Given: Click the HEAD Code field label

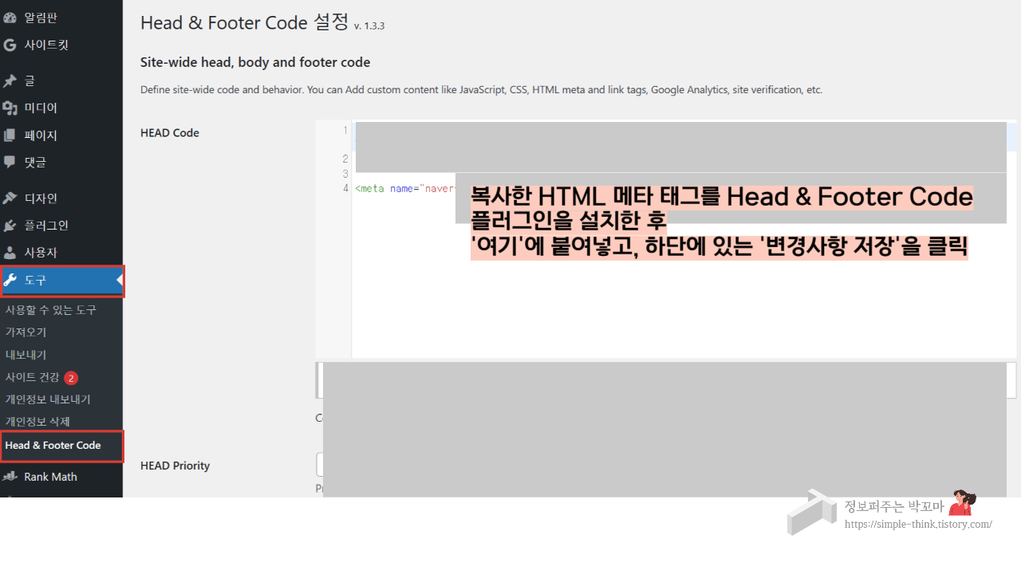Looking at the screenshot, I should (x=170, y=132).
